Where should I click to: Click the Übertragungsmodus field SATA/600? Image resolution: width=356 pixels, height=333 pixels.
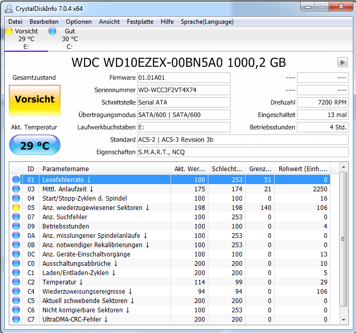point(184,115)
